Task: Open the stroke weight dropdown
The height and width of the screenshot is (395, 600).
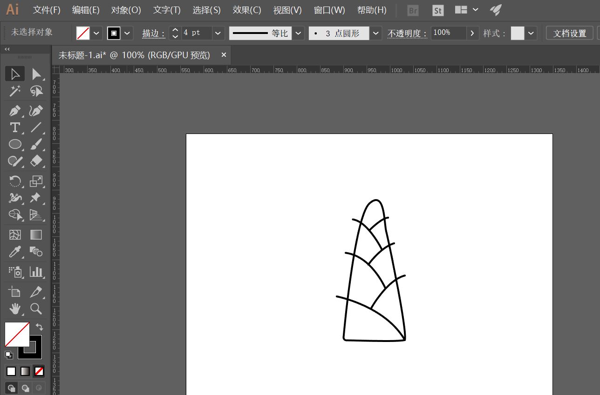Action: 218,33
